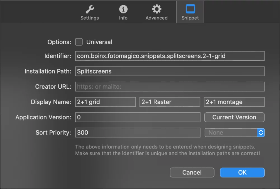
Task: Focus the Creator URL field
Action: pyautogui.click(x=170, y=87)
